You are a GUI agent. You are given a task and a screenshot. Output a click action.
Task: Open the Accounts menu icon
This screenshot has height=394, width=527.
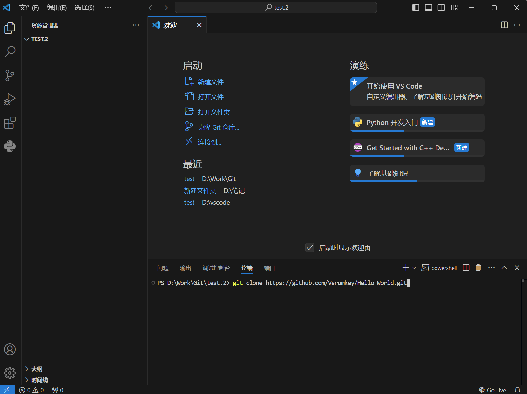pyautogui.click(x=10, y=349)
